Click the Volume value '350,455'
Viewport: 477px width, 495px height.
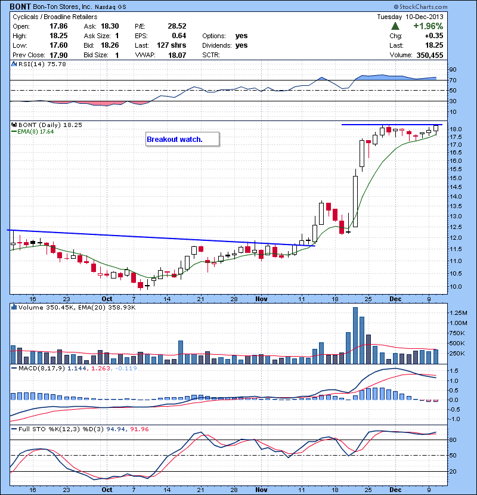click(430, 55)
